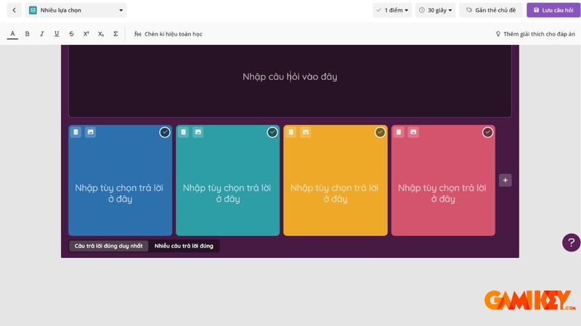
Task: Add another answer option with plus button
Action: 505,180
